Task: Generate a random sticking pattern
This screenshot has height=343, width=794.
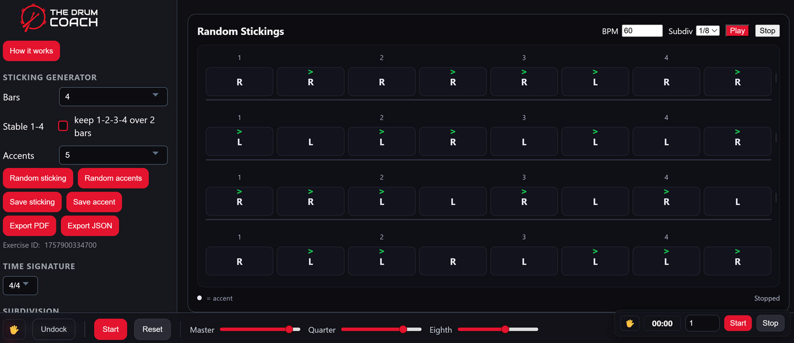Action: click(x=38, y=178)
